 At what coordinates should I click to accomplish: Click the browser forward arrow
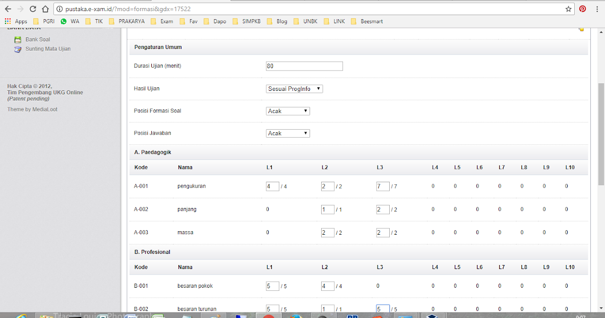(21, 9)
